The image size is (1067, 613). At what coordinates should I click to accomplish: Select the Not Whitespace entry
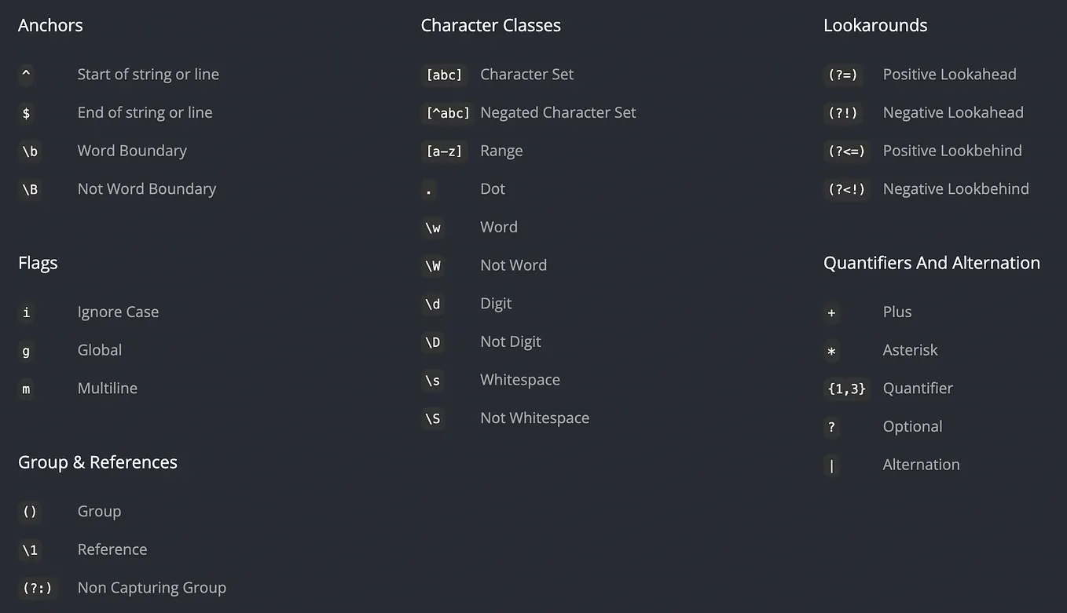(x=534, y=418)
